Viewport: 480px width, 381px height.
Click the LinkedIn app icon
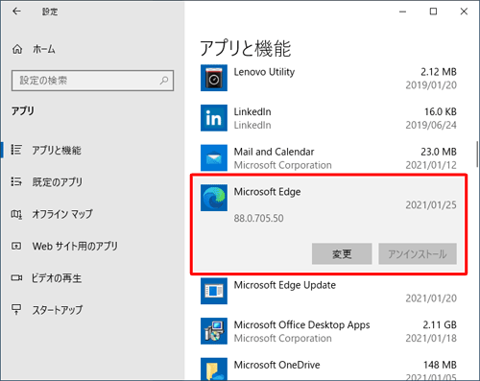point(214,118)
